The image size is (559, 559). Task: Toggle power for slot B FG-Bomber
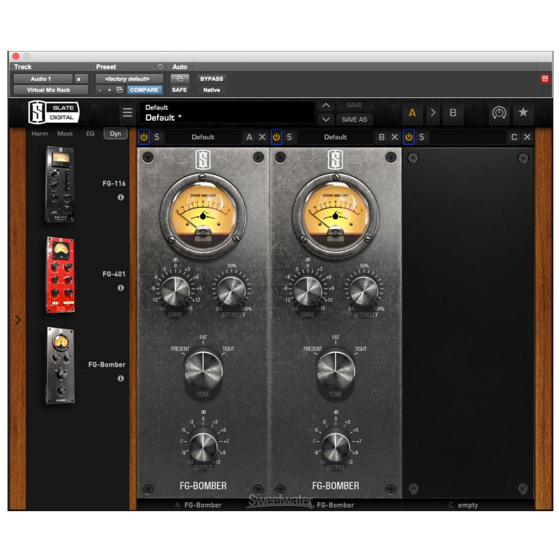point(276,137)
